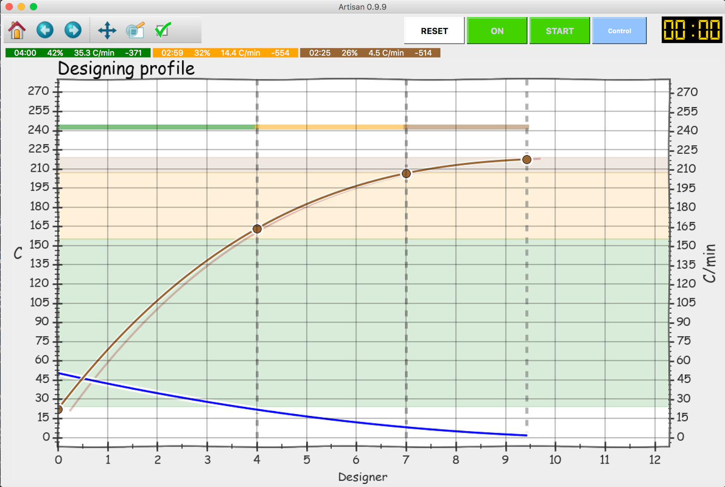Screen dimensions: 725x487
Task: Click the Home reset view icon
Action: point(17,30)
